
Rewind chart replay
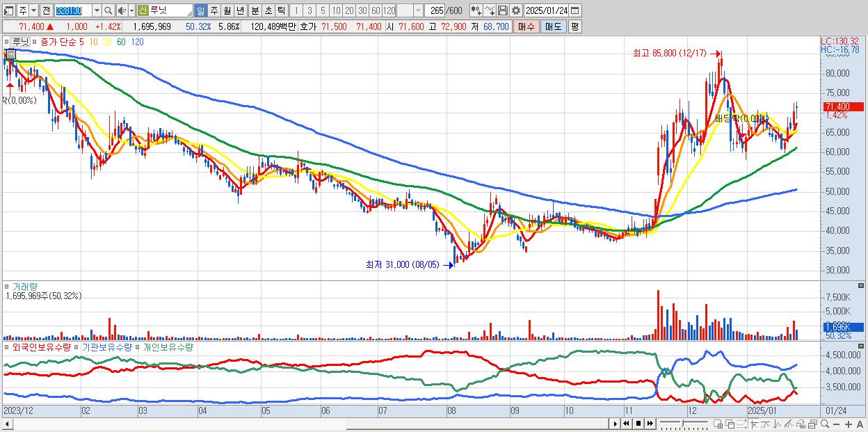point(626,424)
